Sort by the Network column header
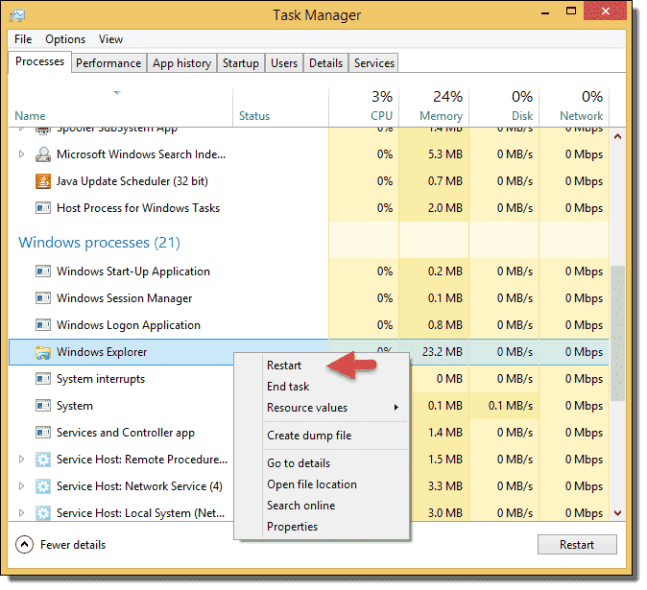 574,106
